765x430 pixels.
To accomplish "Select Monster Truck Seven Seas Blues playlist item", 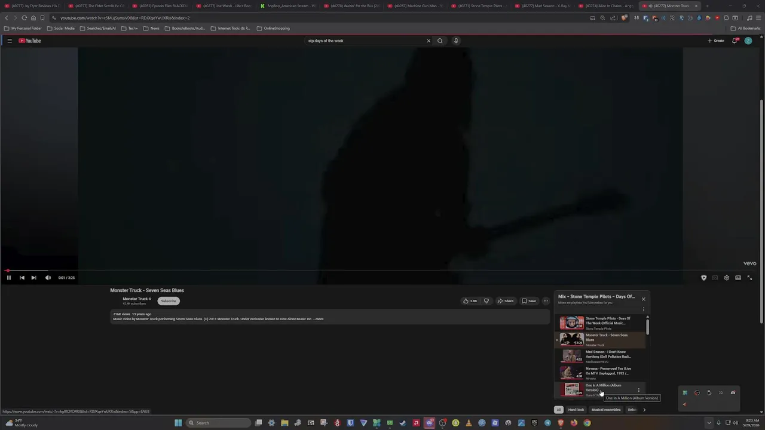I will pos(601,340).
